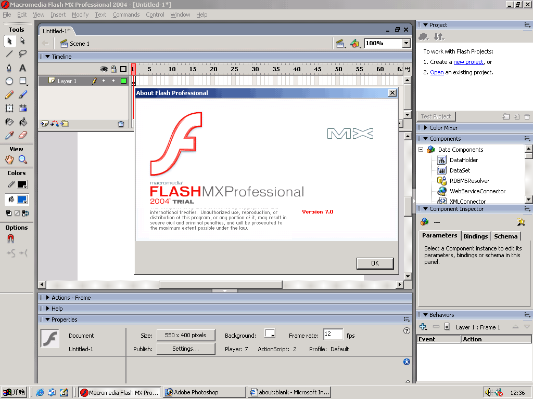Click the publish Settings button
The width and height of the screenshot is (533, 399).
[186, 349]
